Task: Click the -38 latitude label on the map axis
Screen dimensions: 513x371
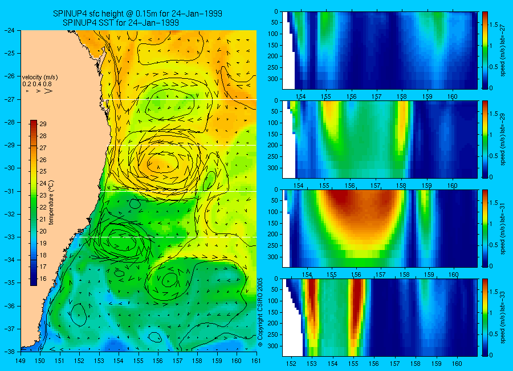Action: coord(11,352)
